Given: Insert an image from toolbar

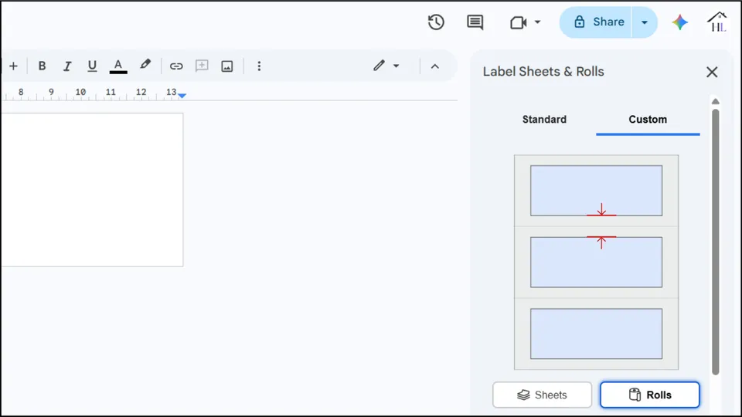Looking at the screenshot, I should point(227,66).
